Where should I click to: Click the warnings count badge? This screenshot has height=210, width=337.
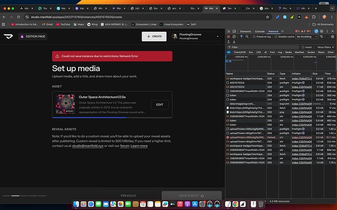(303, 31)
